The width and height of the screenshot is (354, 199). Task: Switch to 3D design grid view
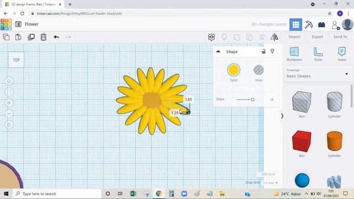pos(296,24)
